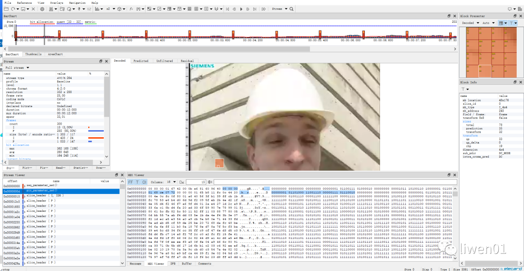Float the Block Presenter panel
This screenshot has height=271, width=524.
(514, 16)
